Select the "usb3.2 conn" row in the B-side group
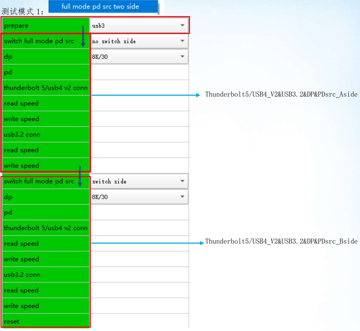The height and width of the screenshot is (331, 360). [x=46, y=275]
